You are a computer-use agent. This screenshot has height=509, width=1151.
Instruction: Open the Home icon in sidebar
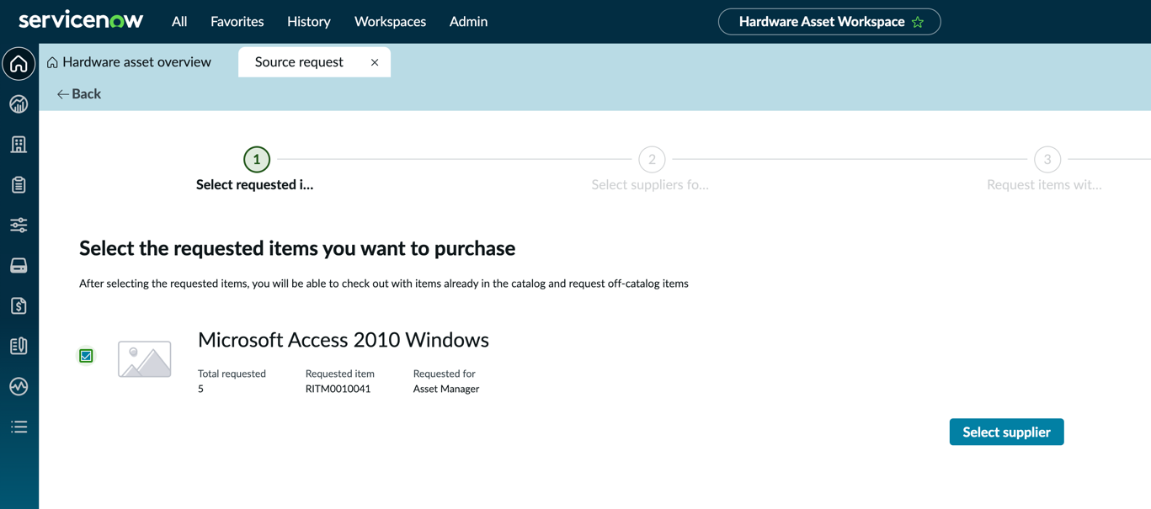click(19, 64)
